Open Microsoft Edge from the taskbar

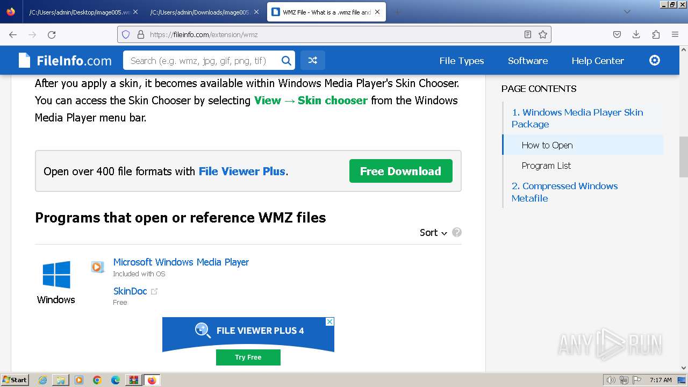[x=116, y=380]
